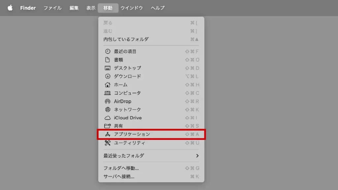Click the clock icon for 最近の項目

pos(107,51)
